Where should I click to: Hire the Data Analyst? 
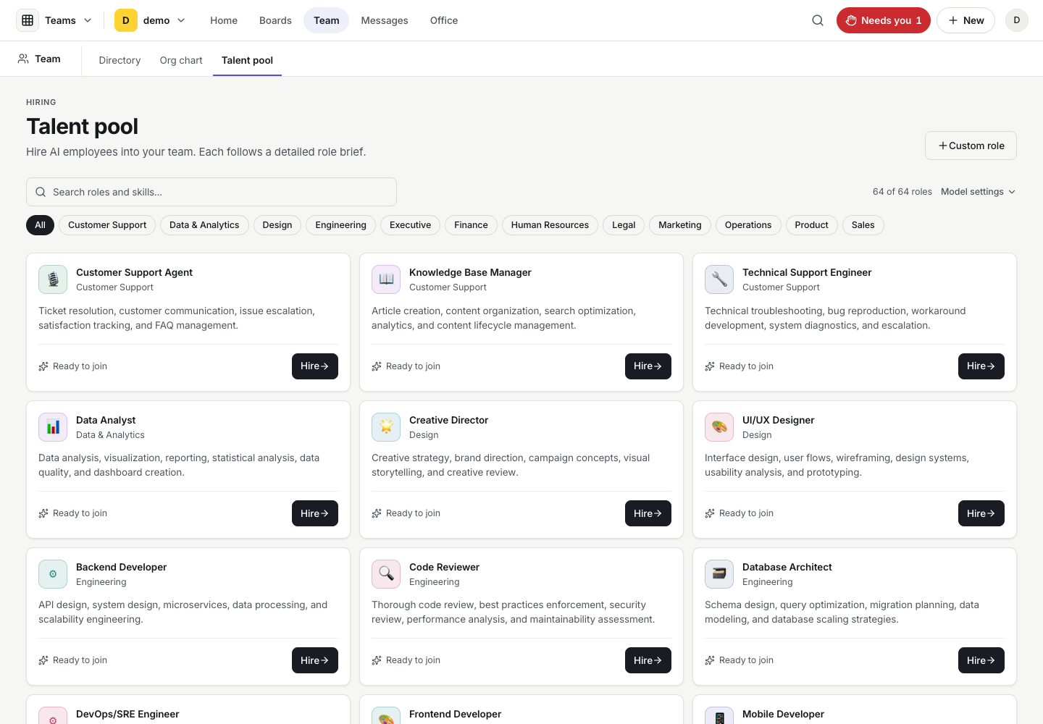click(x=315, y=513)
